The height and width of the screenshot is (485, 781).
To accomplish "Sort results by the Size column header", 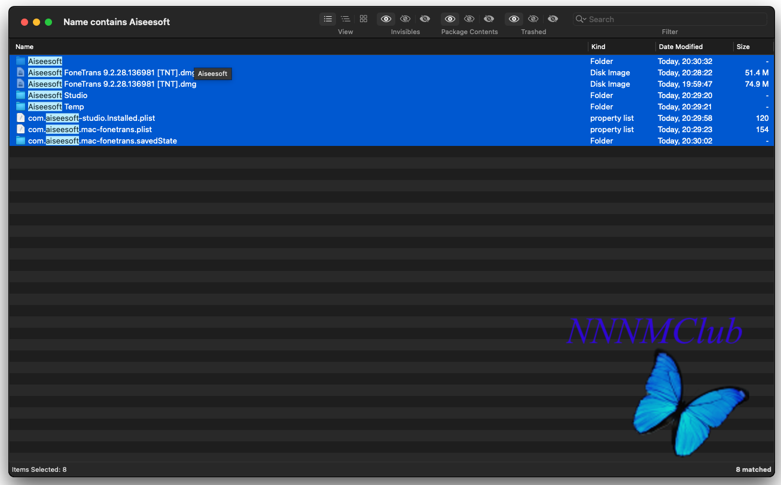I will point(753,47).
